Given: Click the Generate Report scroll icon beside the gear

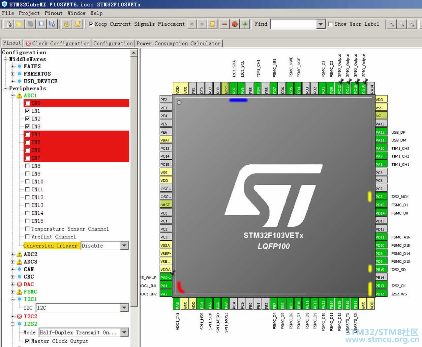Looking at the screenshot, I should (x=77, y=24).
